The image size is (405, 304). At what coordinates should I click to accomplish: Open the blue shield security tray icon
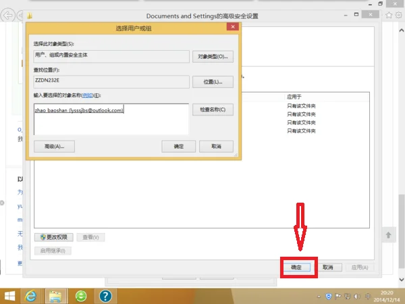(328, 297)
